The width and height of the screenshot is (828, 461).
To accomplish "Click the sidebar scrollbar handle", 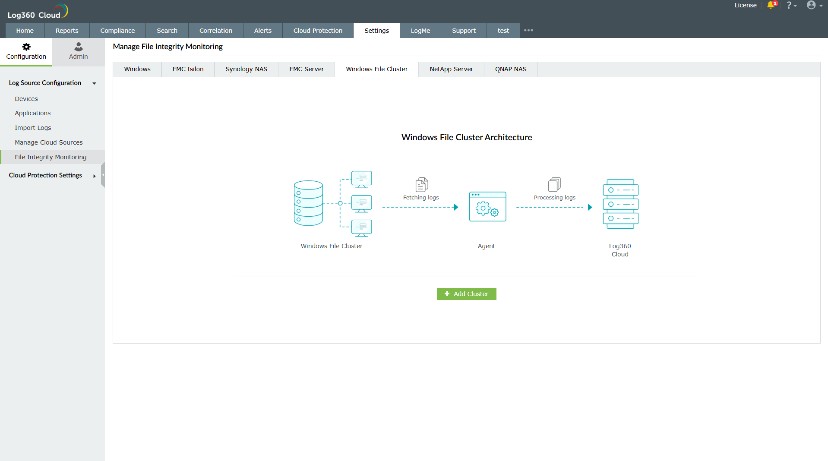I will 103,175.
